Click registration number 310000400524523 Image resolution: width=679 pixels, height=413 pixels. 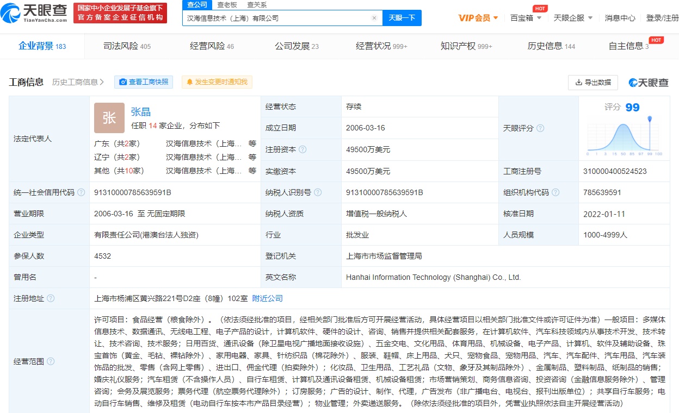[x=615, y=171]
